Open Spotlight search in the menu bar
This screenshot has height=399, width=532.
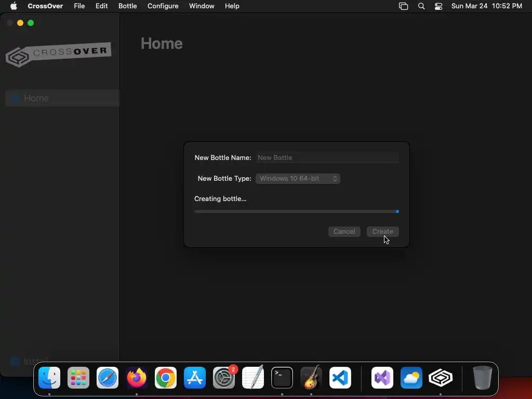point(421,6)
